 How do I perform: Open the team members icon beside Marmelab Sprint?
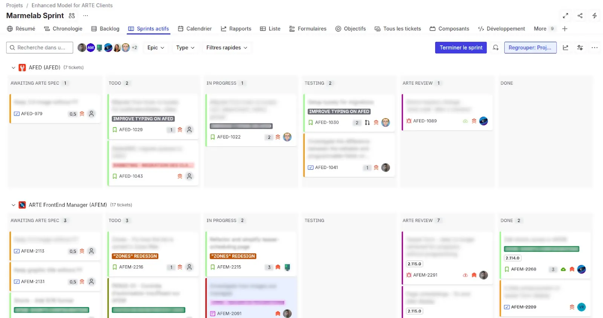[x=72, y=16]
